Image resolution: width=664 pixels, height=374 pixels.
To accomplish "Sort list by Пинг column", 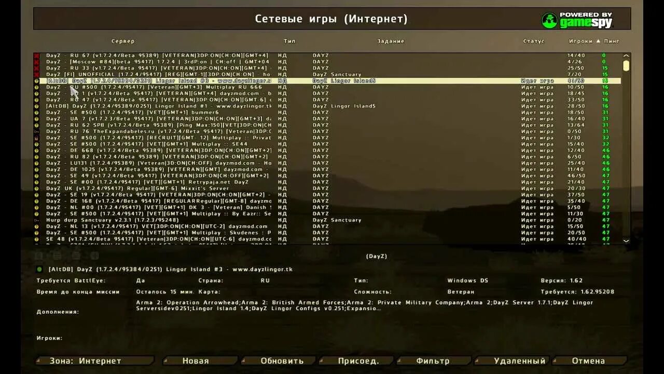I will (612, 41).
